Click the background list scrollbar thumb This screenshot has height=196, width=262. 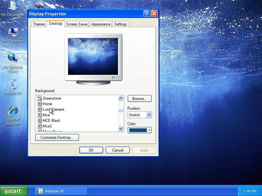point(121,110)
